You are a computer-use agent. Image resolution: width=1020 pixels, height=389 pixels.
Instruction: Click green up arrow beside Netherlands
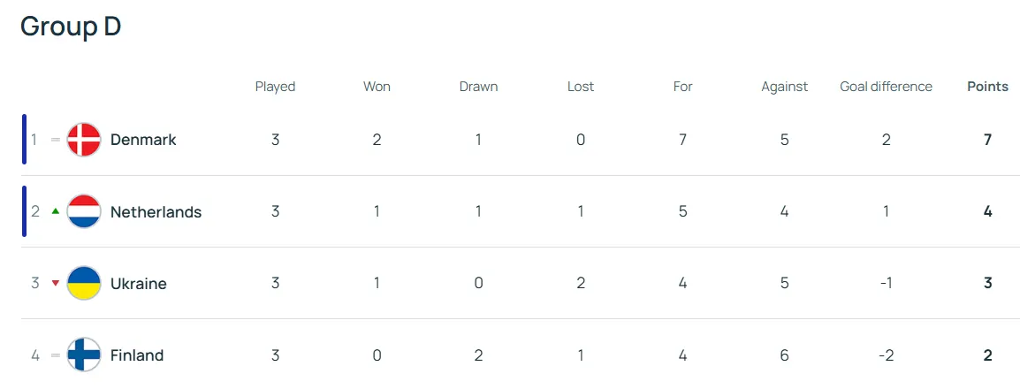tap(56, 210)
